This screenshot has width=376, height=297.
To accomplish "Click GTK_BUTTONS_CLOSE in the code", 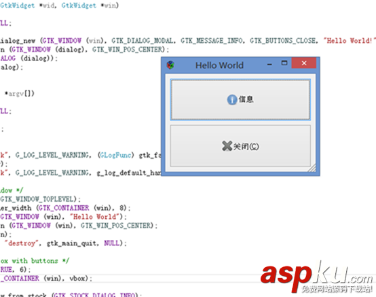I will point(282,41).
